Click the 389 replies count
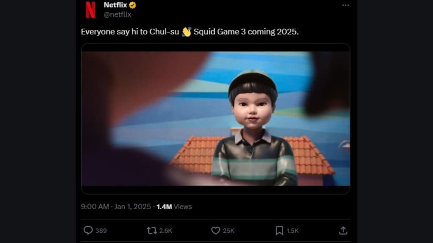The image size is (433, 243). 101,231
